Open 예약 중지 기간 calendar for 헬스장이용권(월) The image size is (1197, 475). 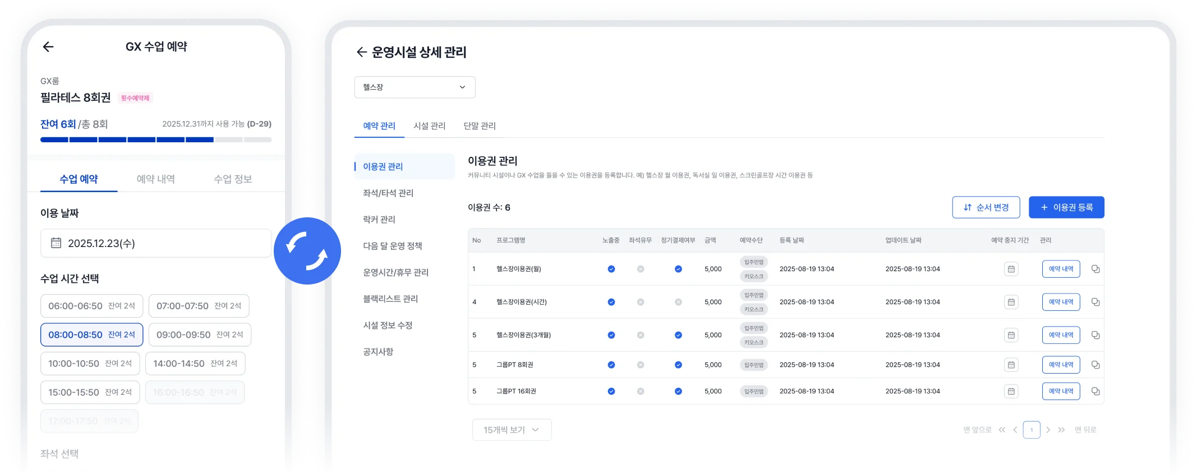click(x=1011, y=269)
